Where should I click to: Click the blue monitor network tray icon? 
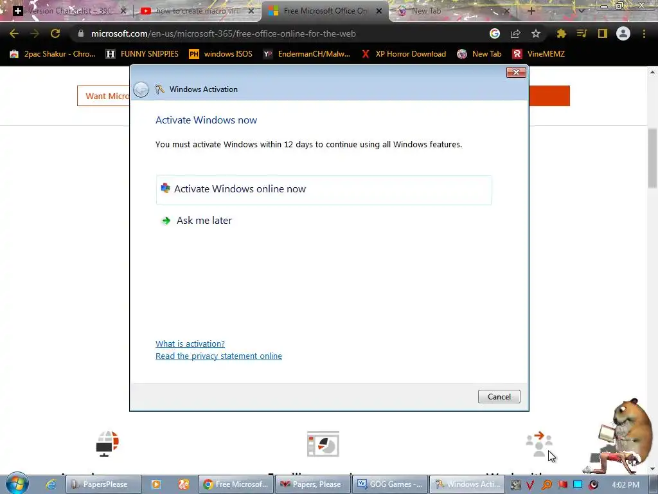click(x=578, y=485)
